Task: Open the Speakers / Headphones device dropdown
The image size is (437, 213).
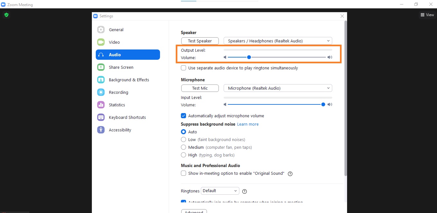Action: coord(278,41)
